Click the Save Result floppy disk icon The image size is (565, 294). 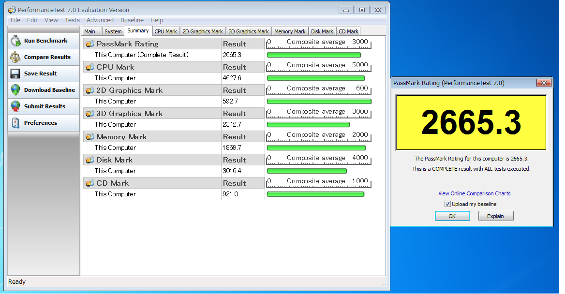[15, 73]
